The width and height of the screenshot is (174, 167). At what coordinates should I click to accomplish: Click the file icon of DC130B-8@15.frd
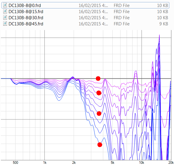(5, 11)
